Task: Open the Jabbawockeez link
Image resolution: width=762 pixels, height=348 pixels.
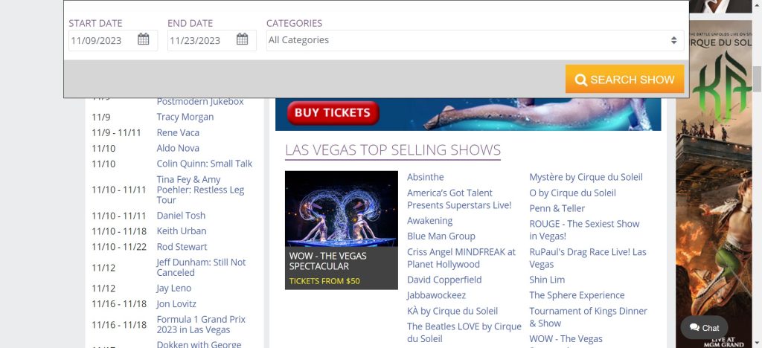Action: pos(436,295)
